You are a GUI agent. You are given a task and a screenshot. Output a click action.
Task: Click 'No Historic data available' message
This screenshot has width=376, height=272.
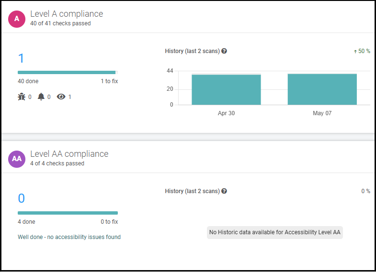click(275, 232)
